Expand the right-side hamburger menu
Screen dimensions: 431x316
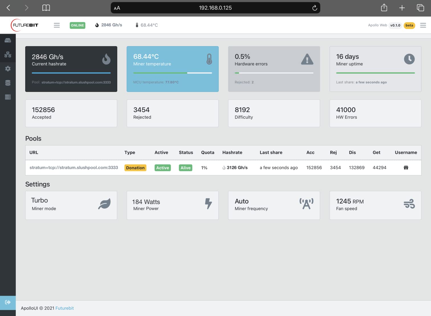pyautogui.click(x=423, y=25)
